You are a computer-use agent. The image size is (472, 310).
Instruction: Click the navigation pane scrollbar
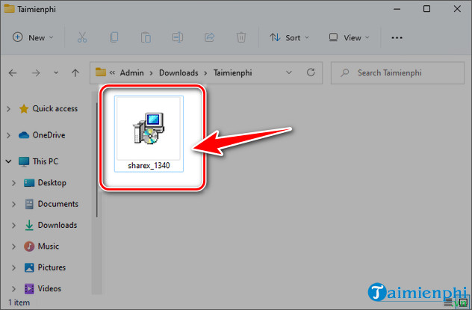[96, 160]
